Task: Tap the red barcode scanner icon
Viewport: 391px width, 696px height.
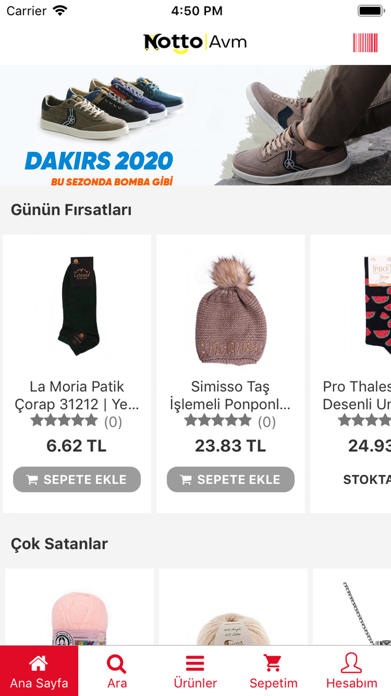Action: (365, 43)
